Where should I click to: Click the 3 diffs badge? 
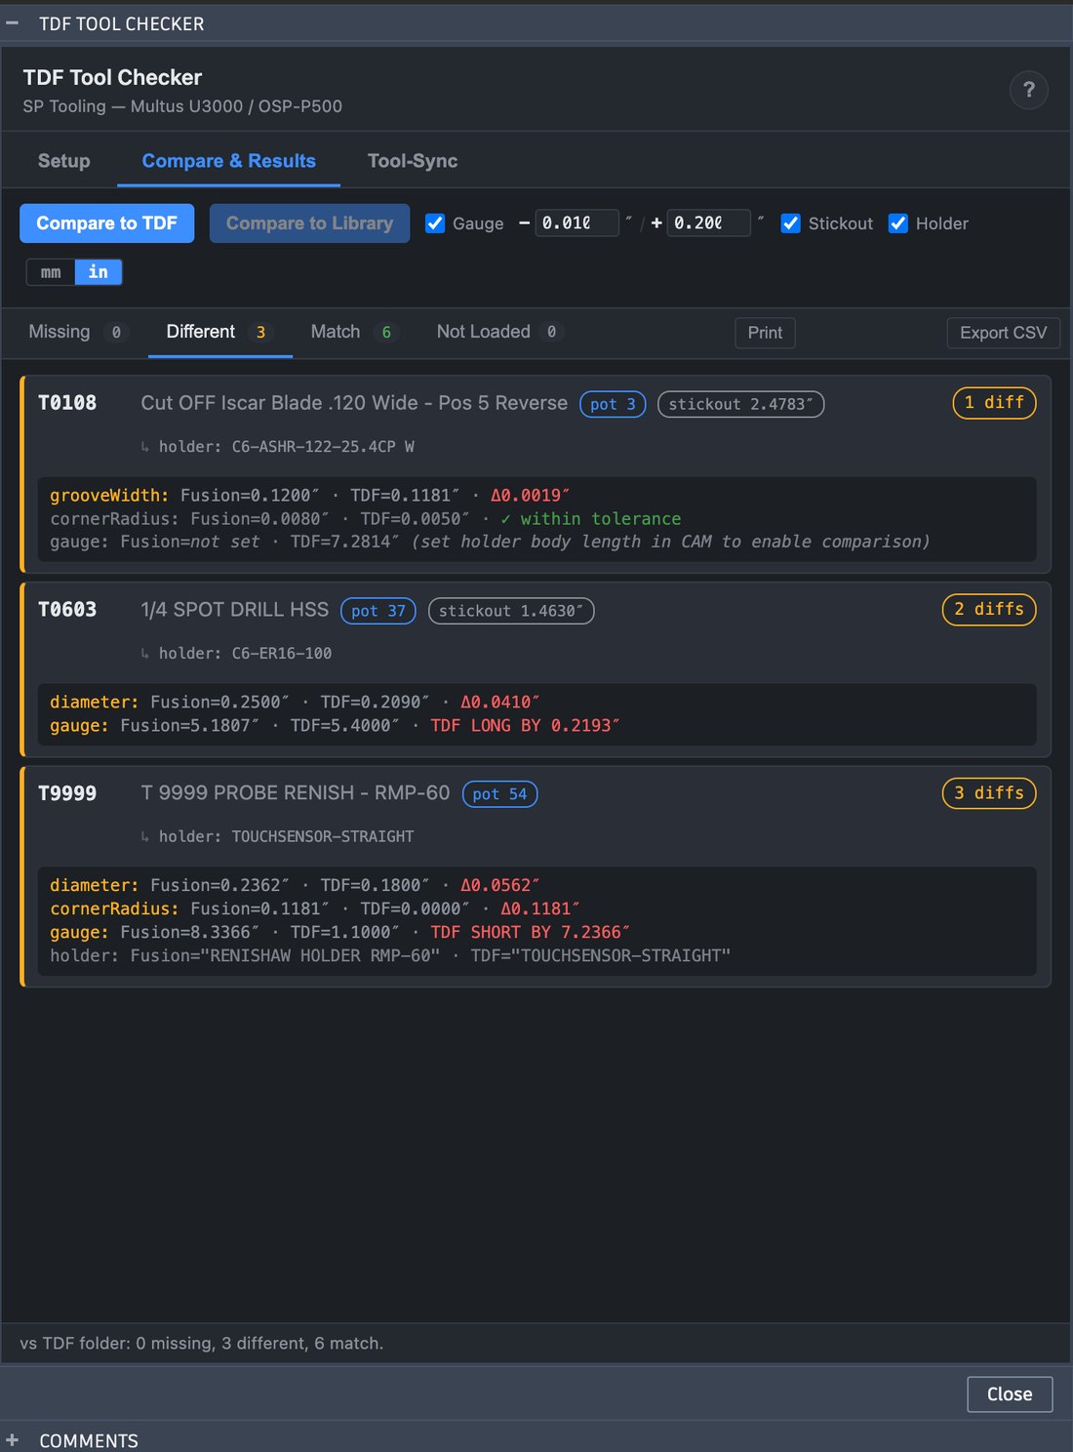[989, 792]
